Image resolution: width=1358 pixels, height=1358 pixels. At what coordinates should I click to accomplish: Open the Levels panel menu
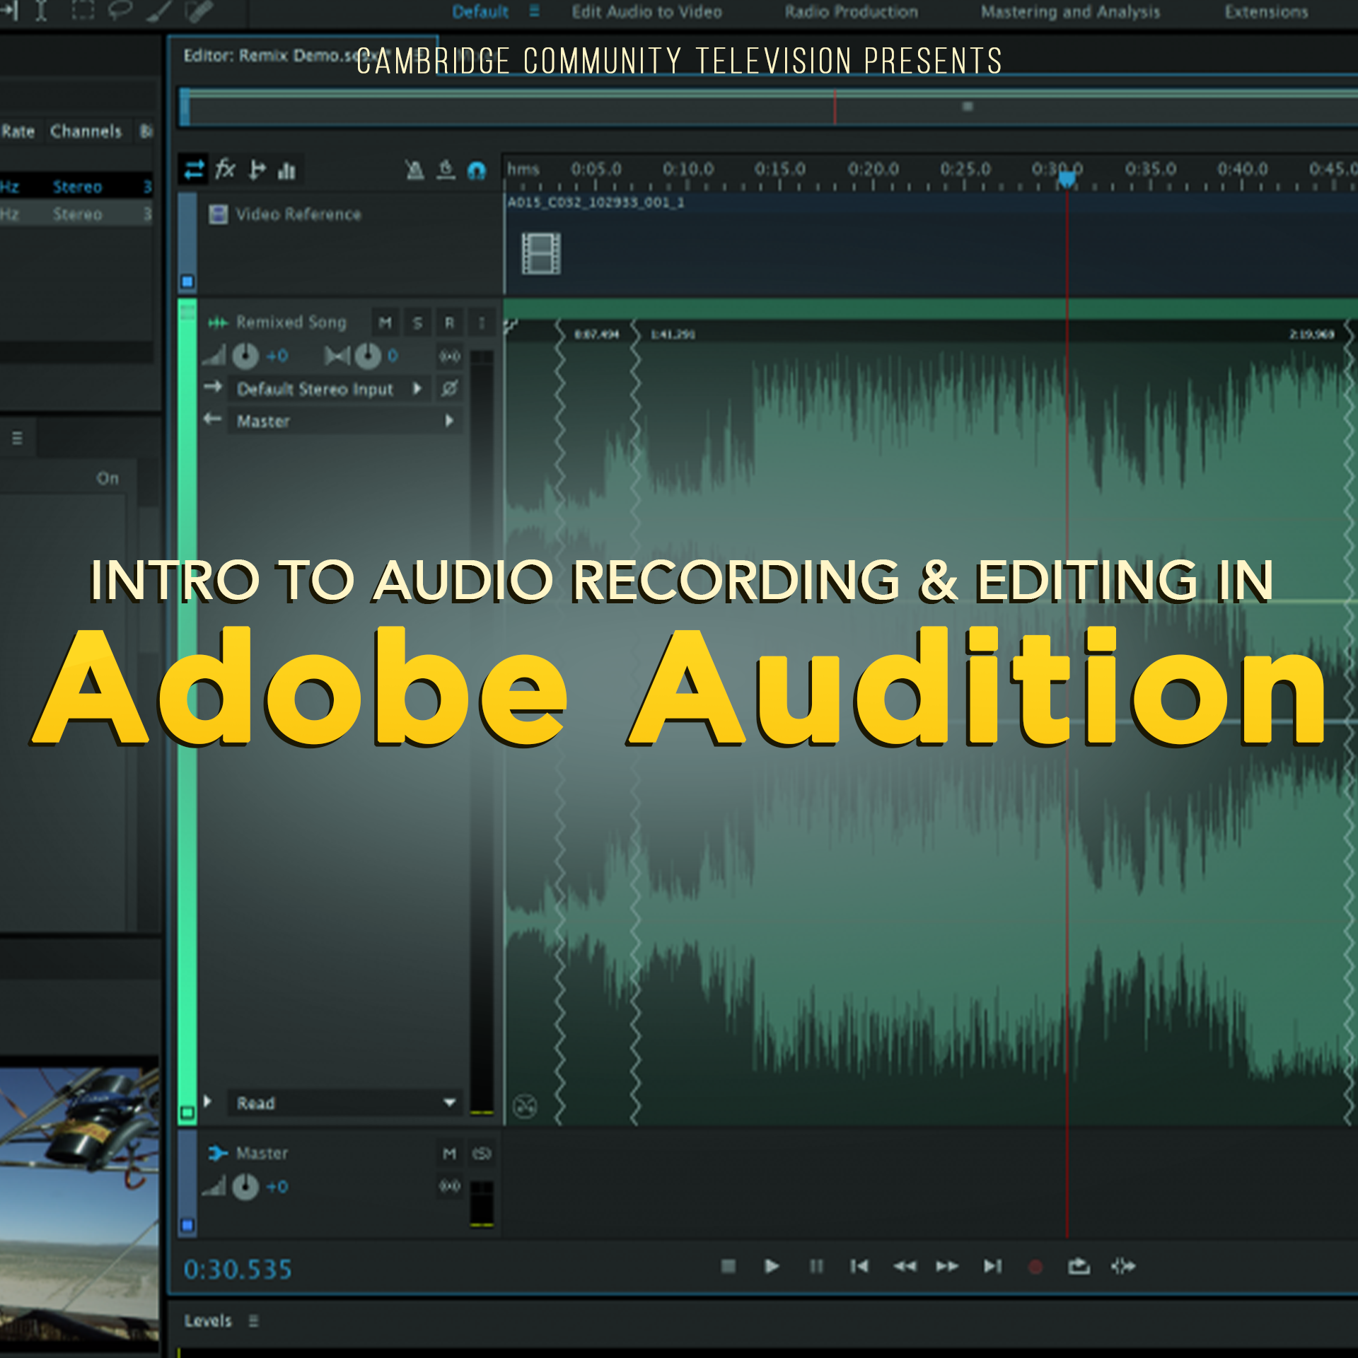coord(254,1321)
